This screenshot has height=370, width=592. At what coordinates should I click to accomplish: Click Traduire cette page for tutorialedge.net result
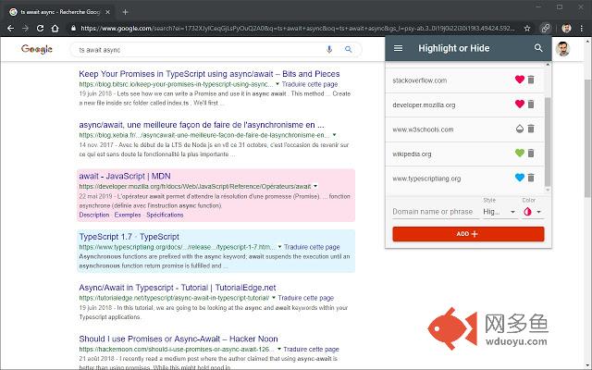point(306,298)
